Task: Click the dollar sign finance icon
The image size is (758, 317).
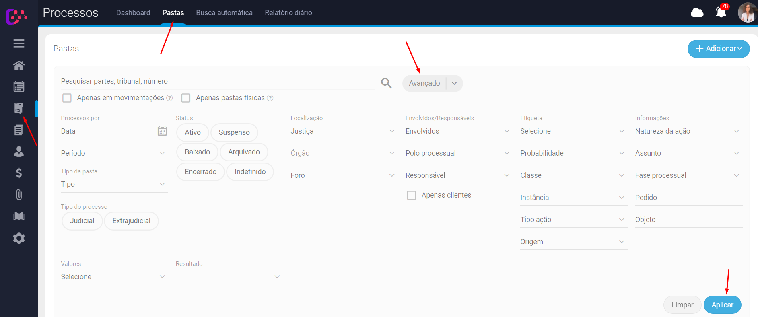Action: coord(19,173)
